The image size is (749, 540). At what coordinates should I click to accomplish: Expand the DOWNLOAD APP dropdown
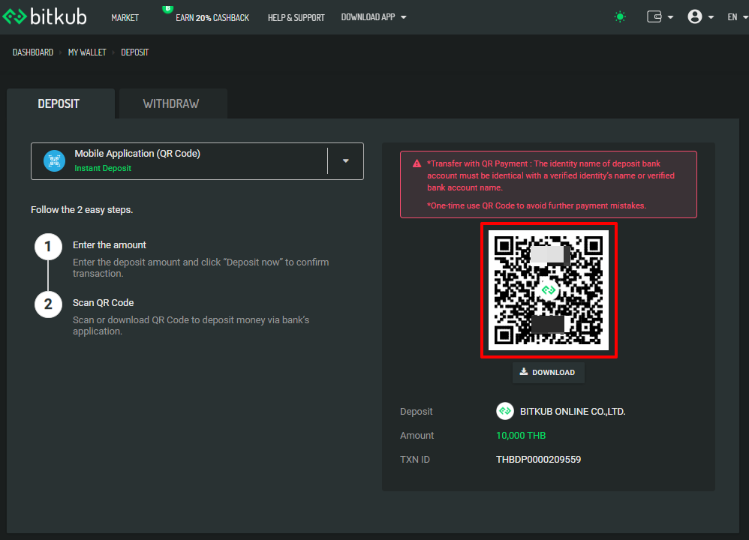click(x=374, y=17)
